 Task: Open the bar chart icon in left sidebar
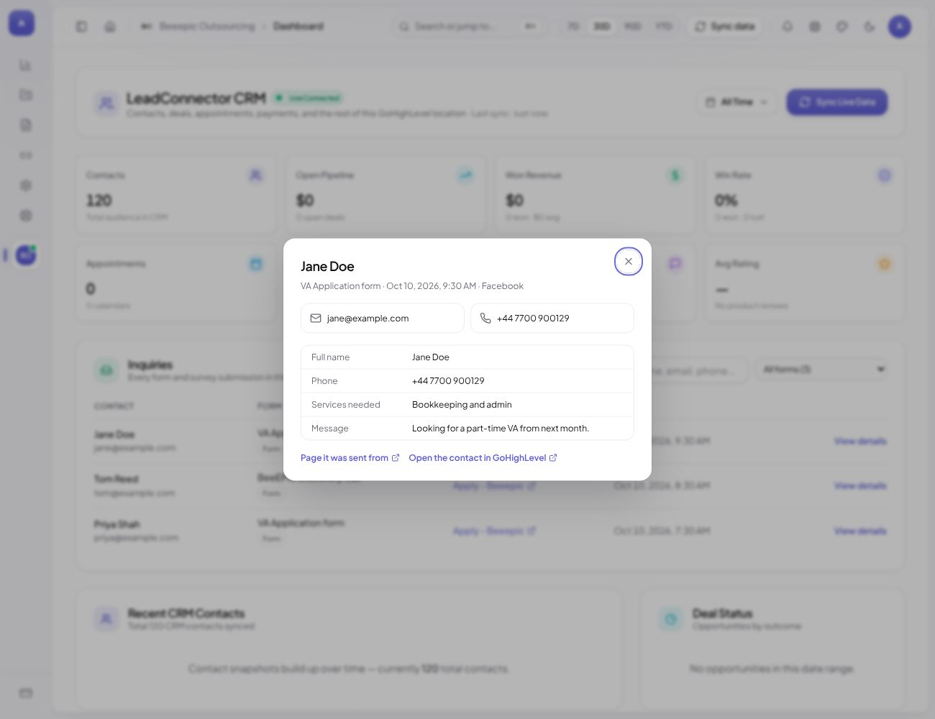26,65
